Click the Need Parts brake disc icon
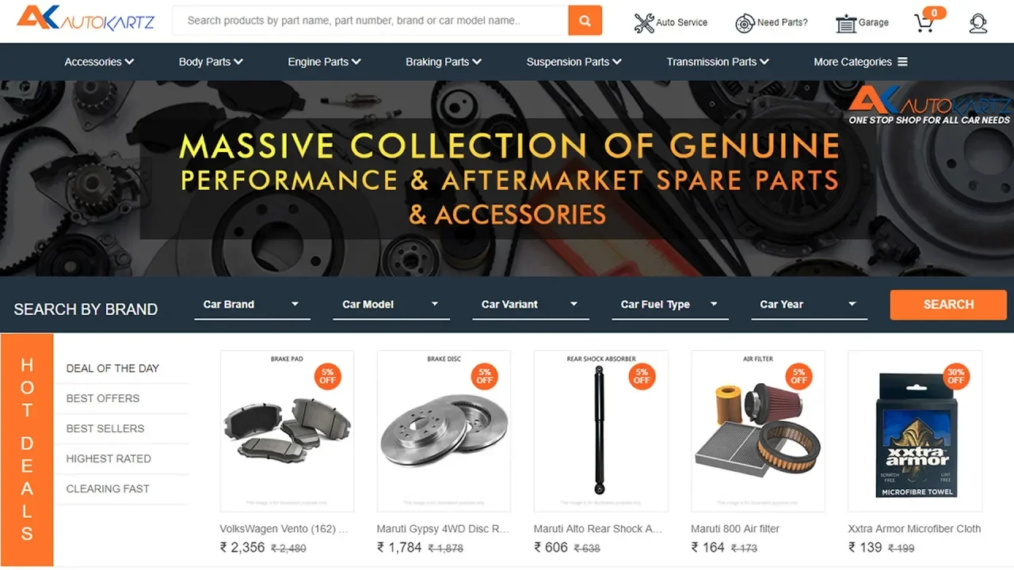Image resolution: width=1014 pixels, height=570 pixels. tap(745, 24)
